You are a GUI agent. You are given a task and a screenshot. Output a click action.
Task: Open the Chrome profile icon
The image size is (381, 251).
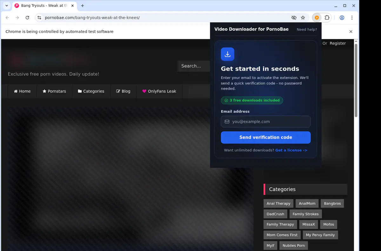(x=342, y=18)
